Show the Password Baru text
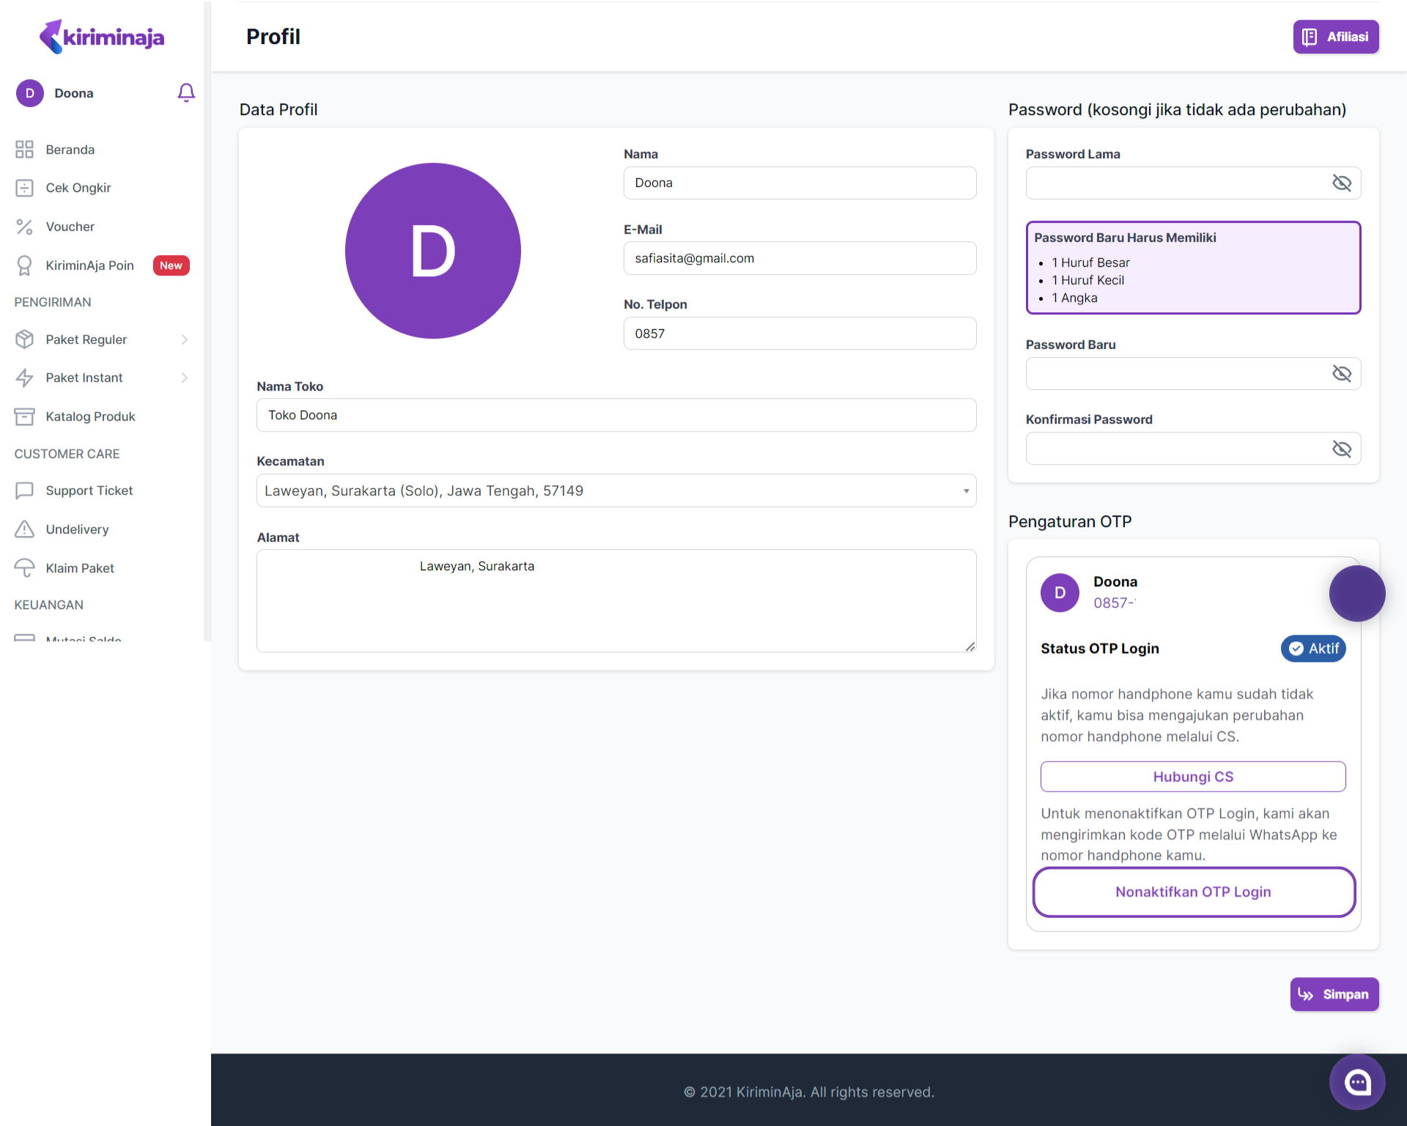Viewport: 1407px width, 1126px height. point(1341,374)
